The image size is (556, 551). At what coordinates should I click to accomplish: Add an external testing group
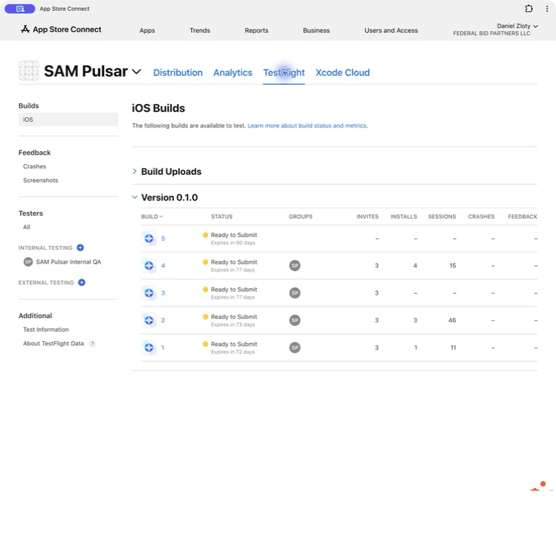point(82,282)
